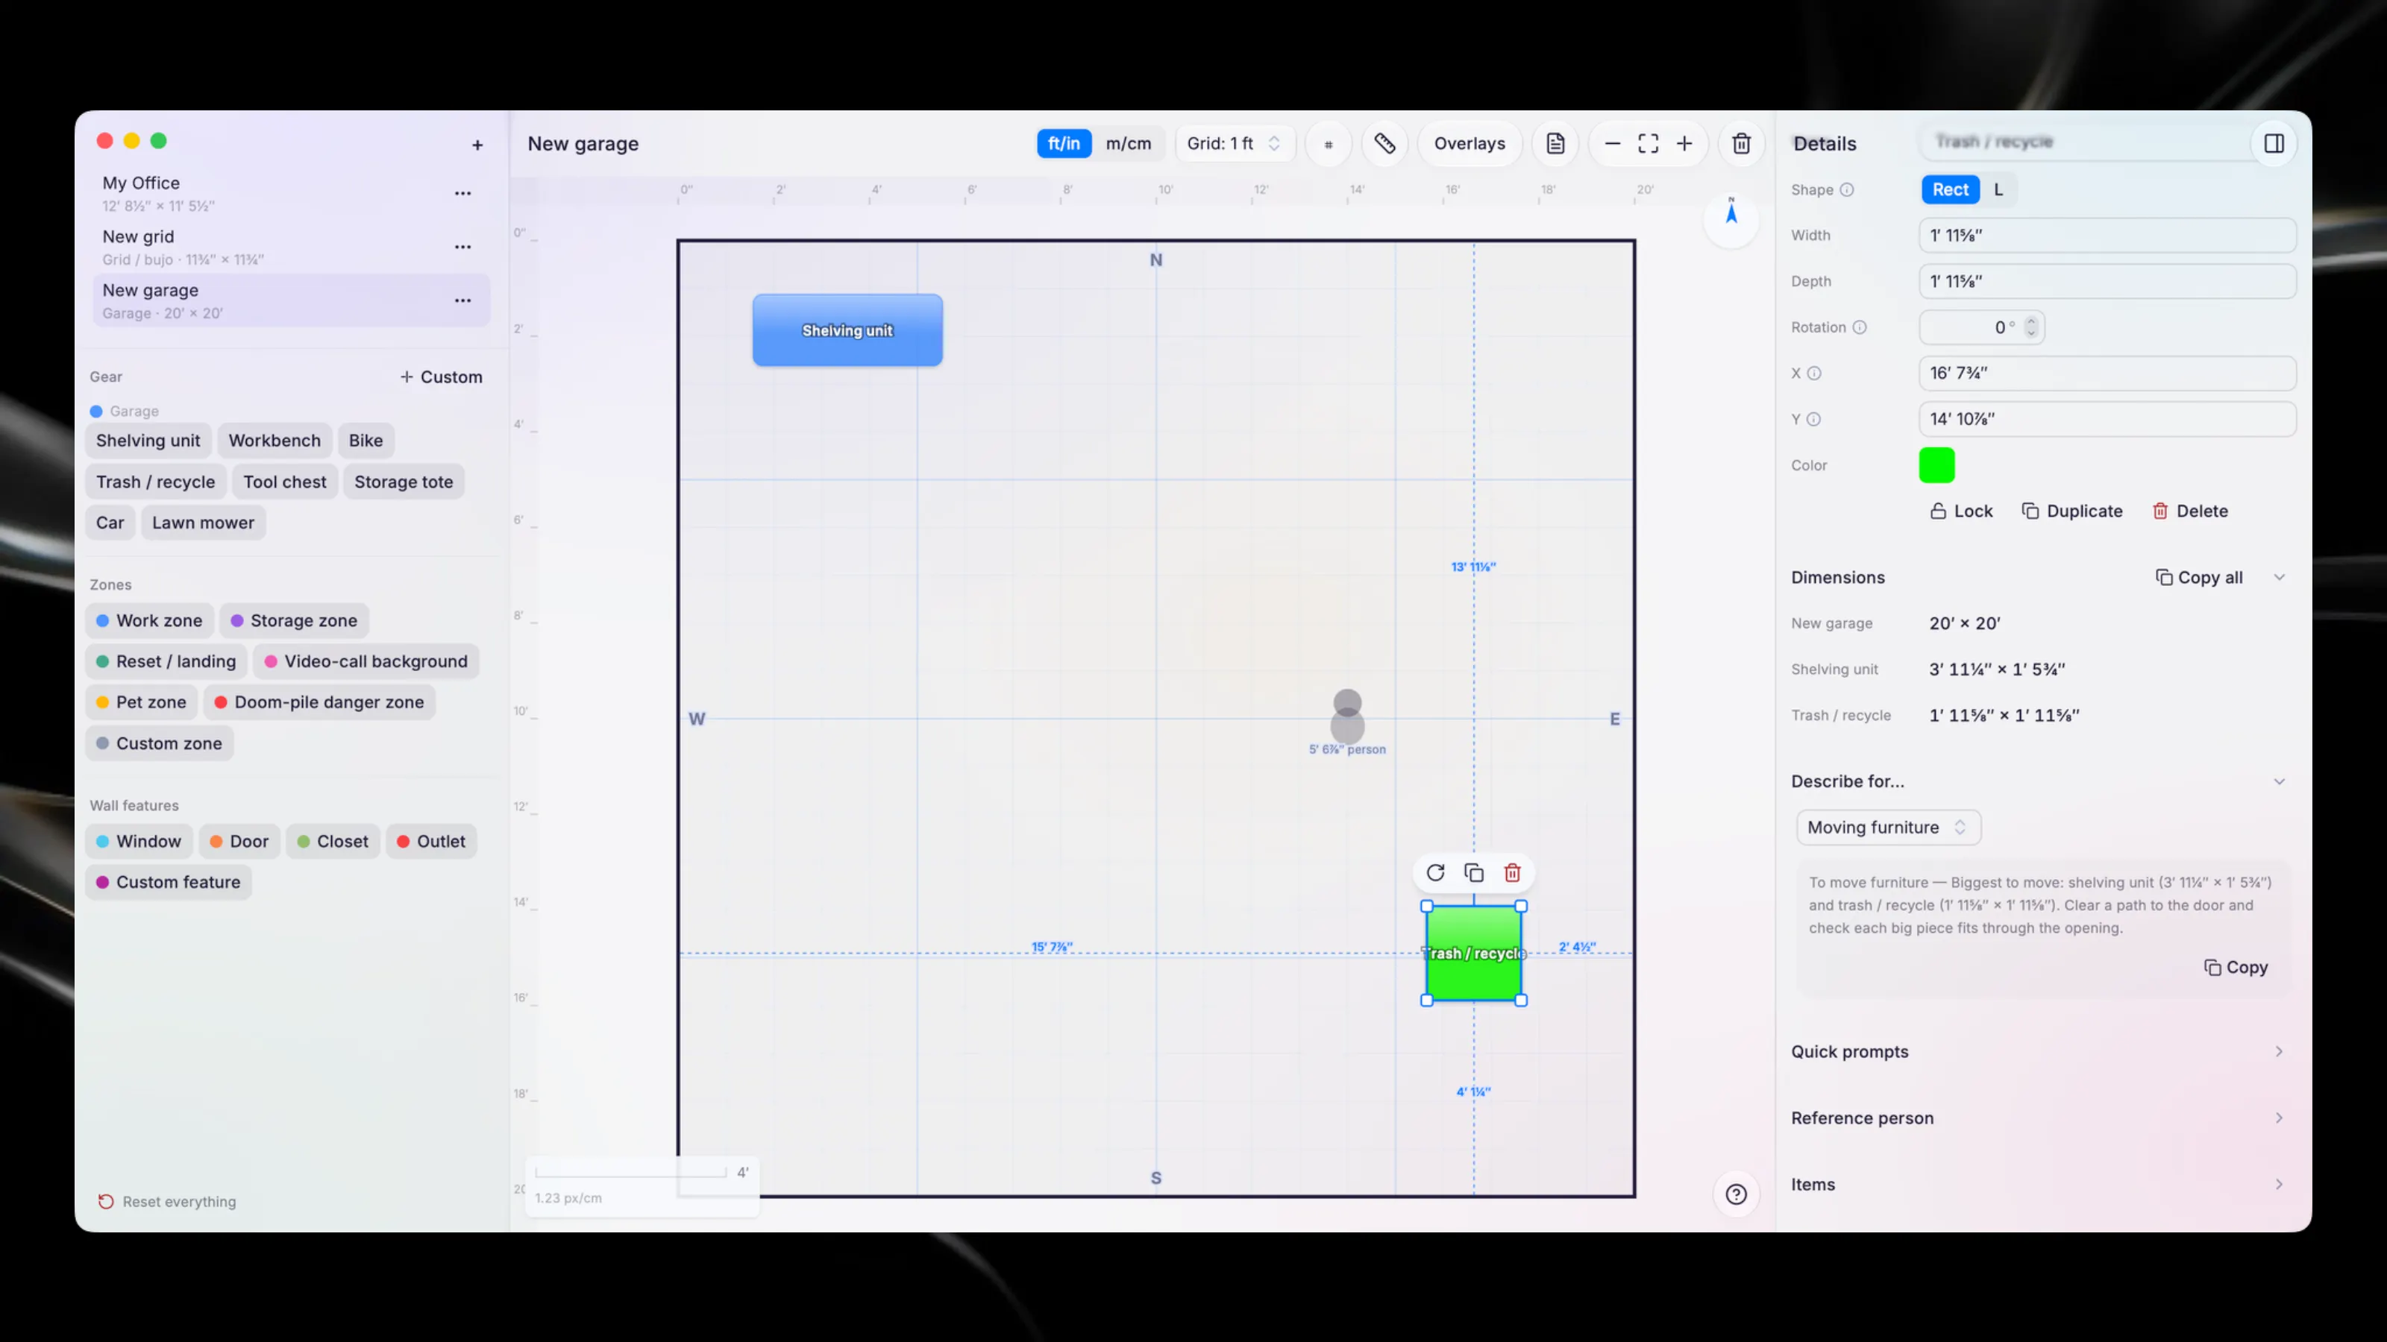Add a new room with the plus icon
The width and height of the screenshot is (2387, 1342).
(477, 145)
